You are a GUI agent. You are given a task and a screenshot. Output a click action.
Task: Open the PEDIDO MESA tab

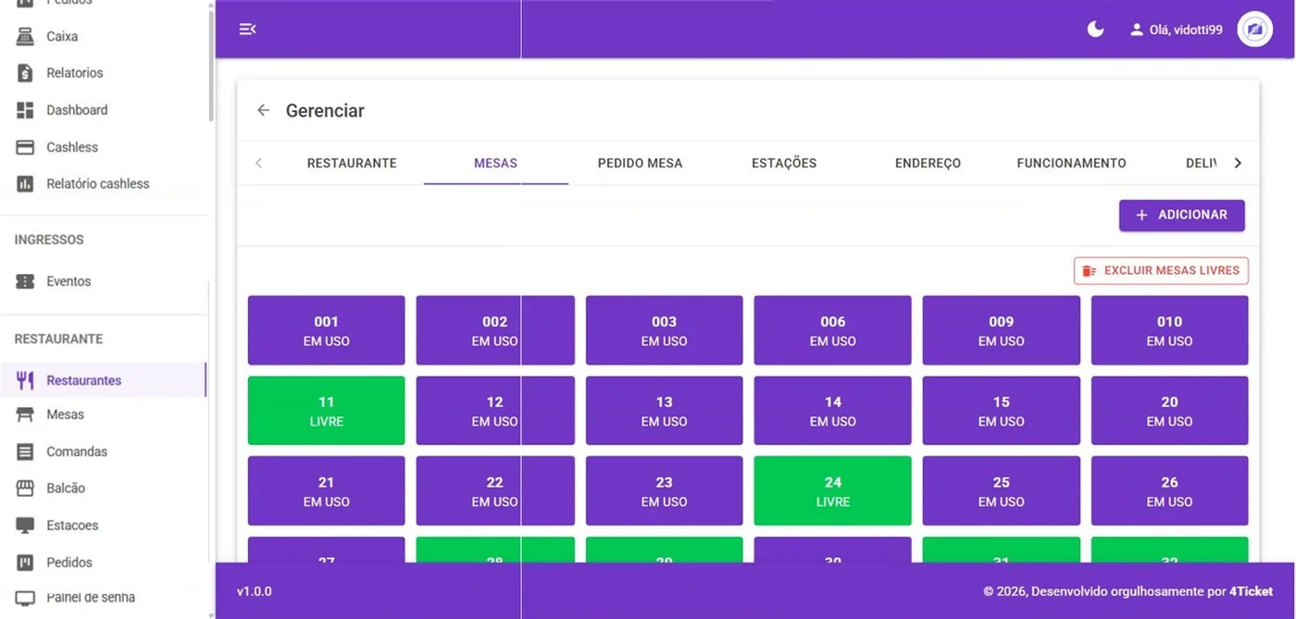pyautogui.click(x=640, y=163)
